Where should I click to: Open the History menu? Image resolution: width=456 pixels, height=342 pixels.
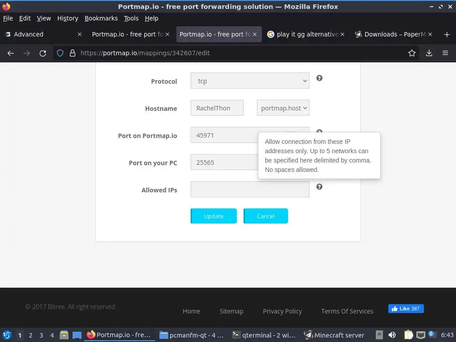68,18
